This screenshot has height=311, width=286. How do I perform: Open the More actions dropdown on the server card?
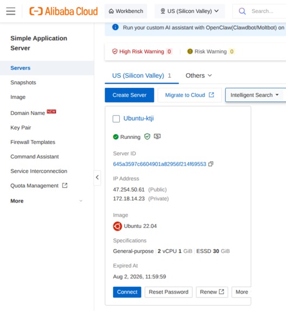coord(242,292)
